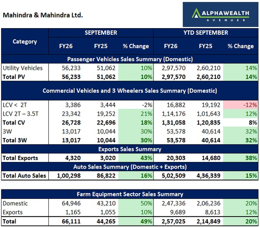
Task: Click the 19,192 YTD value
Action: 211,105
